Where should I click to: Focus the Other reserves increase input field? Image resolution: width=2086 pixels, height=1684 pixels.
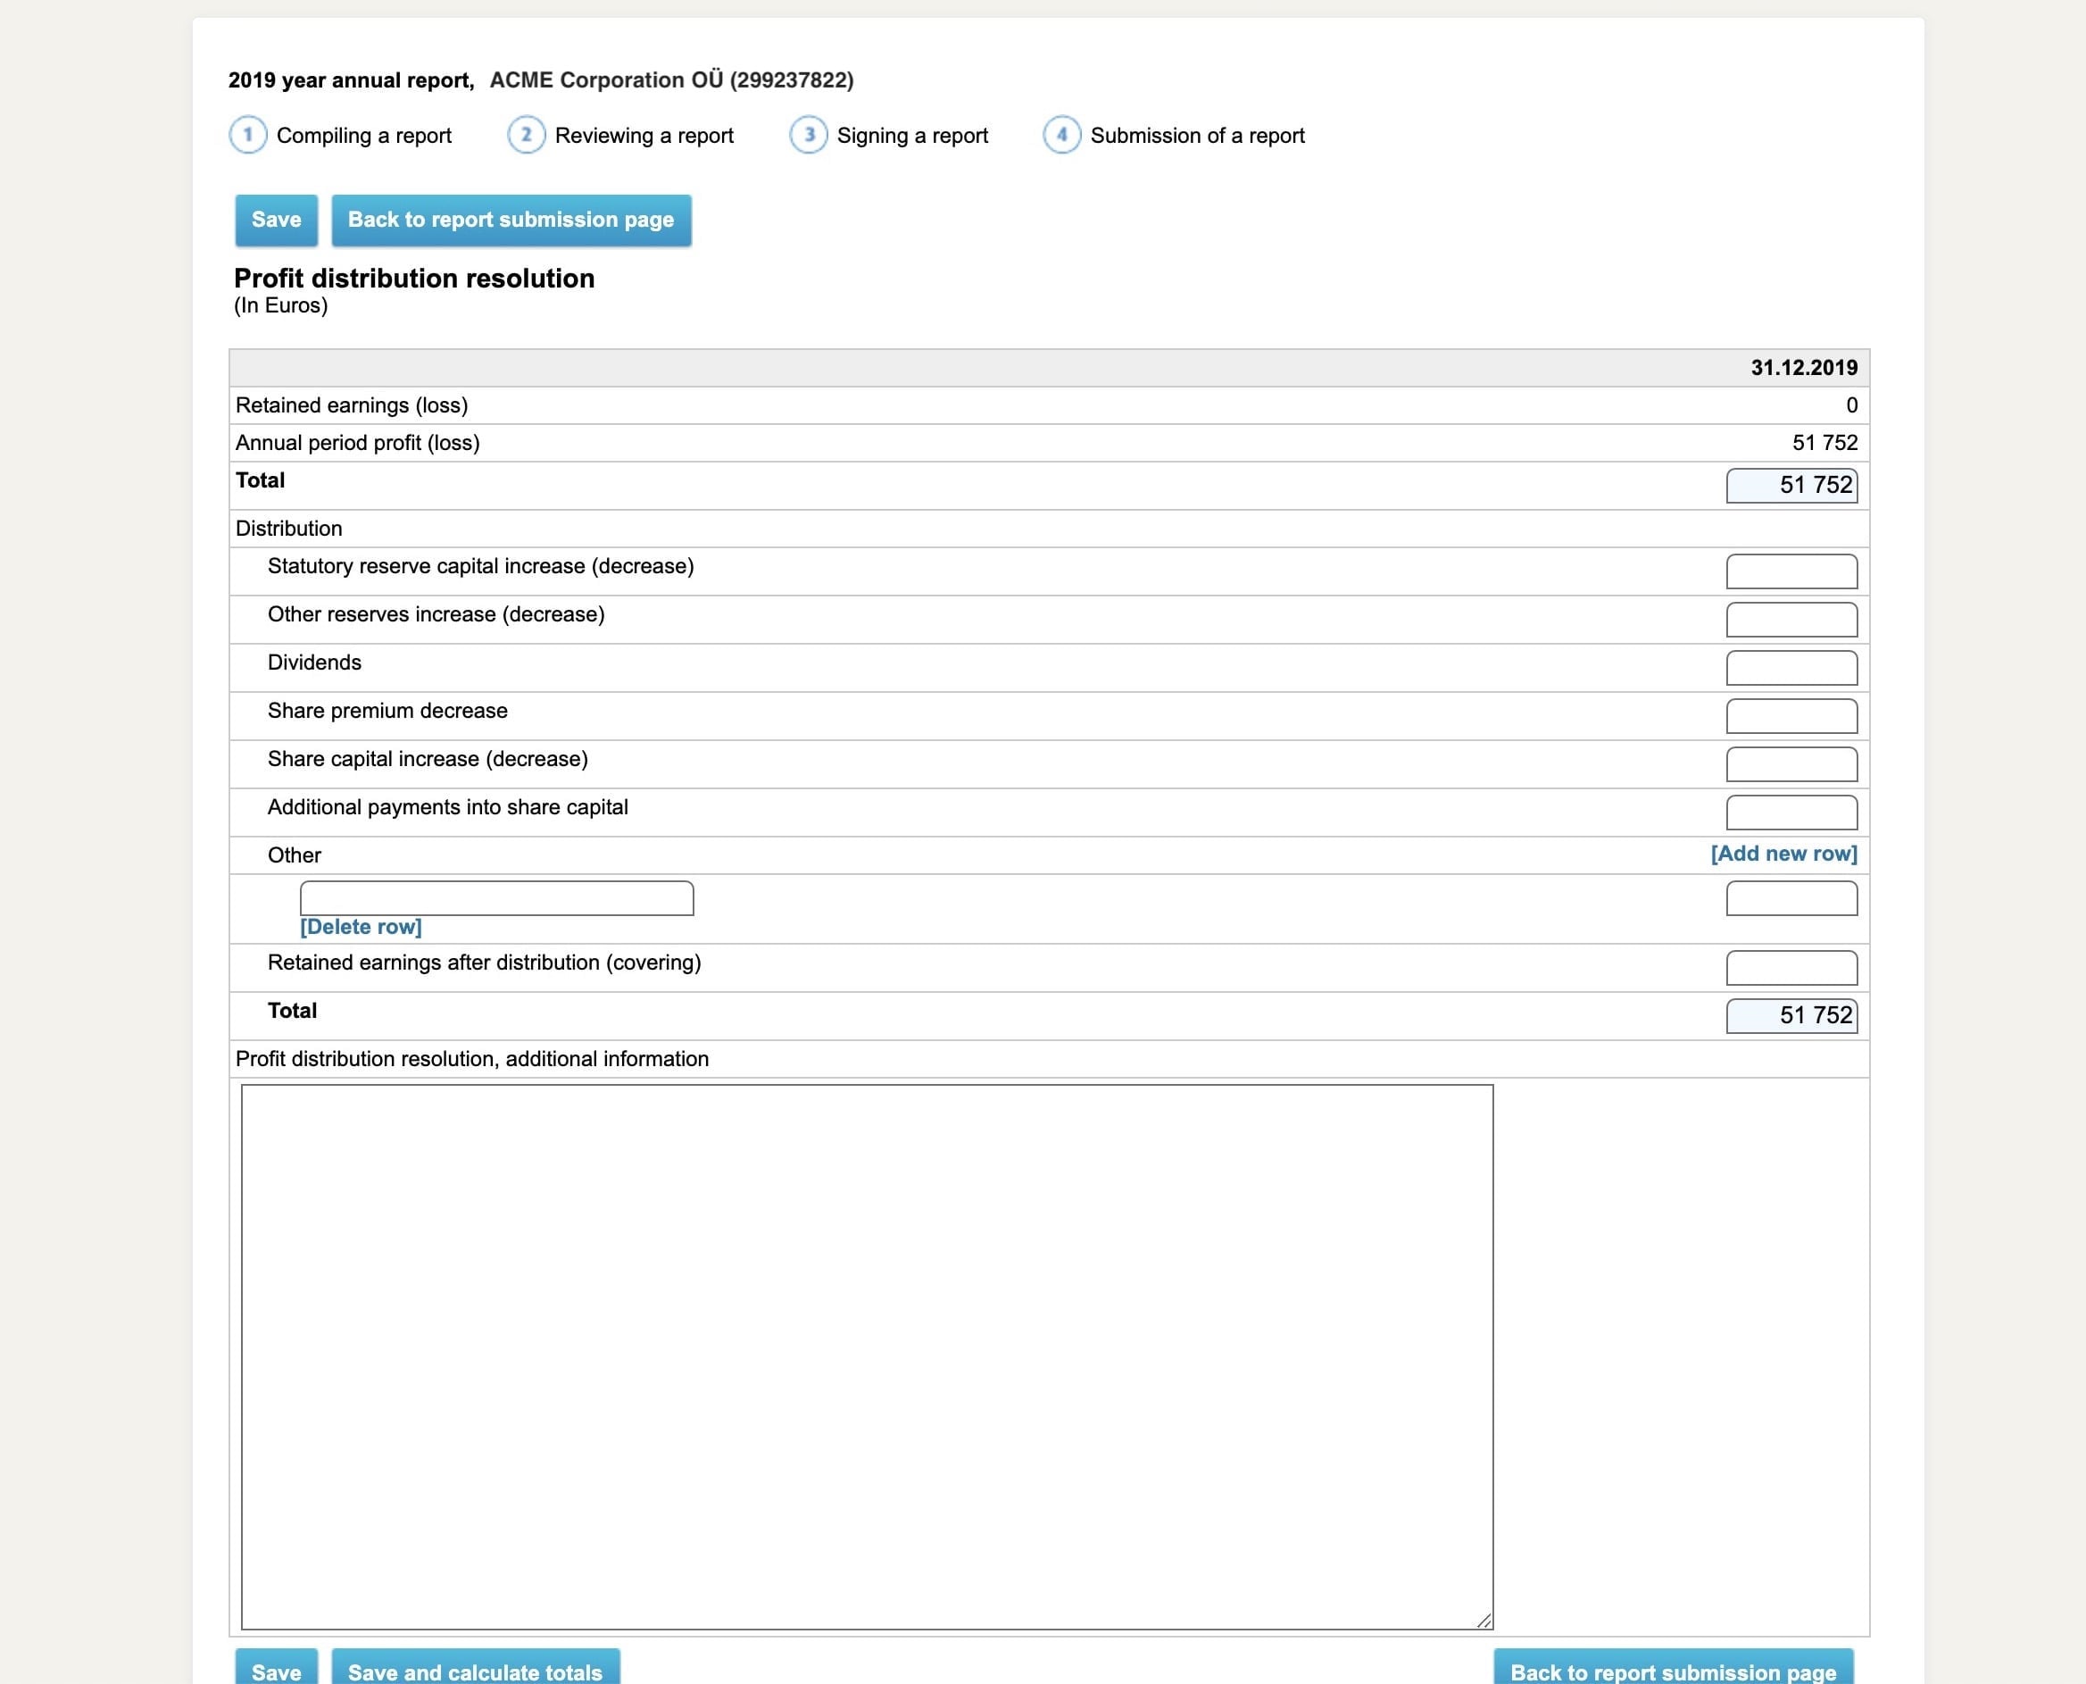(1791, 620)
